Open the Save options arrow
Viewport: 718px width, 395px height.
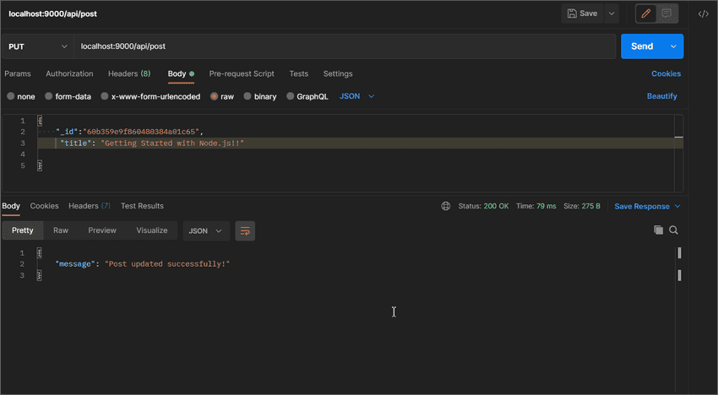[x=612, y=14]
